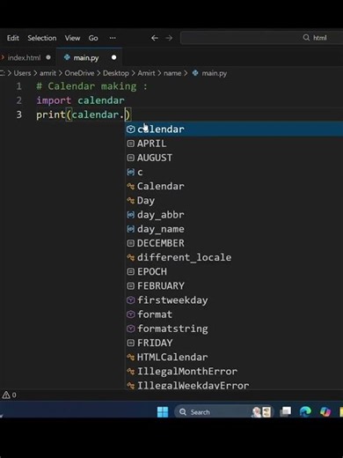Open the warnings count in status bar
This screenshot has width=343, height=458.
point(10,395)
